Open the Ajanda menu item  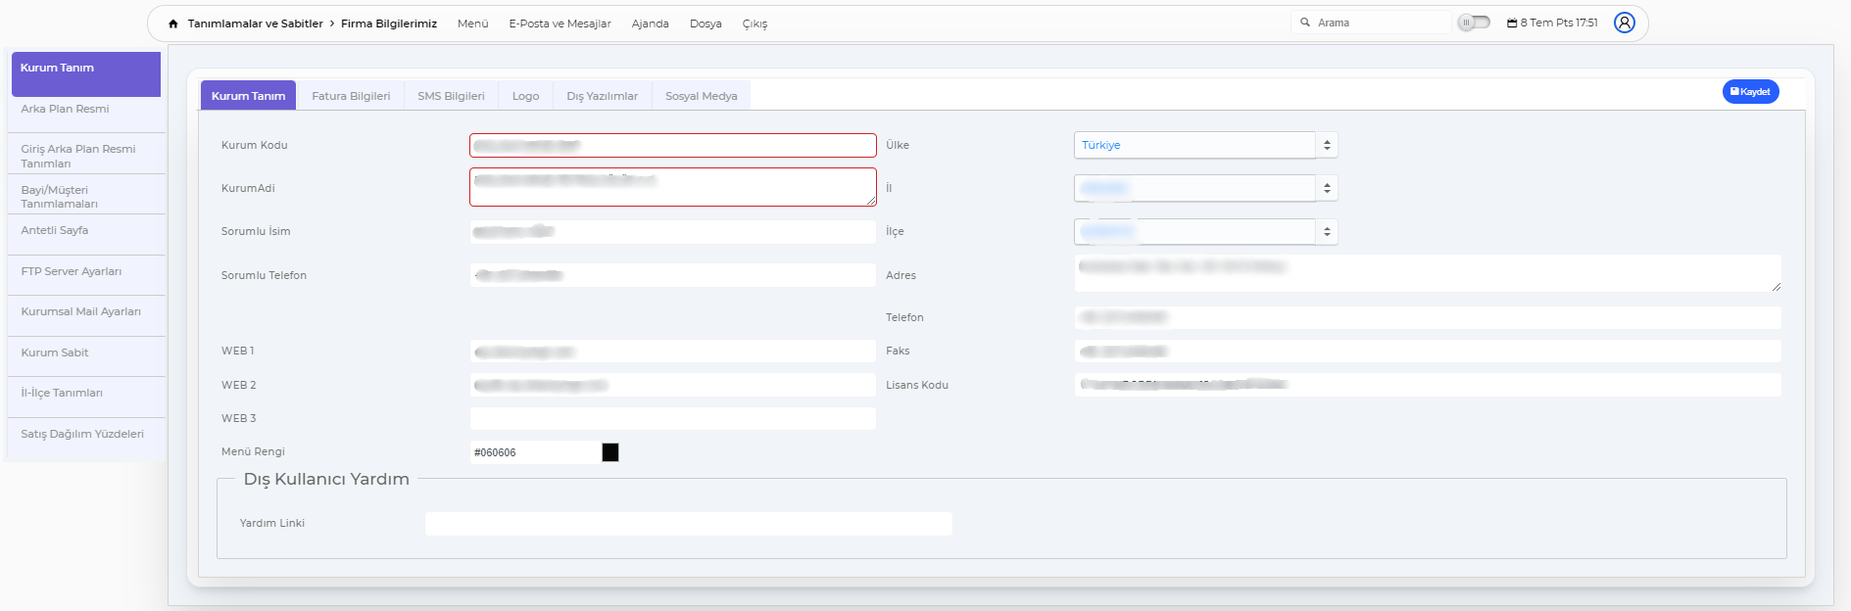click(650, 23)
